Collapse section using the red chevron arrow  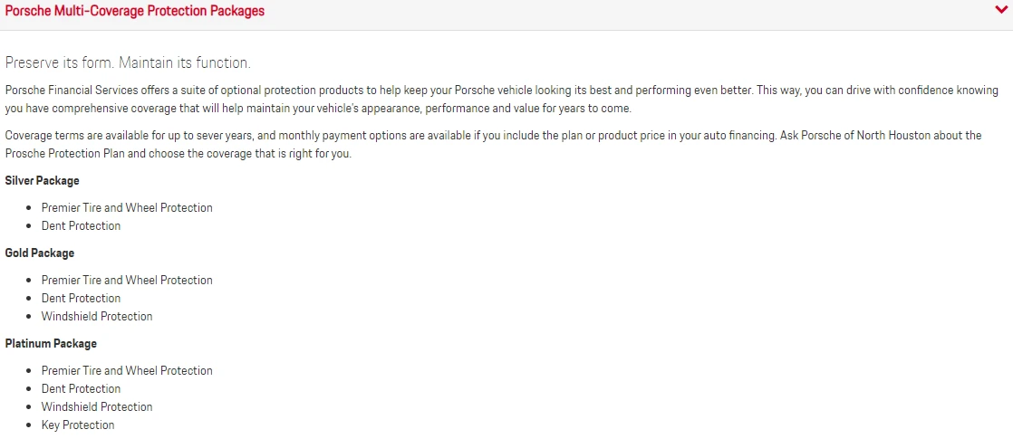tap(1000, 10)
